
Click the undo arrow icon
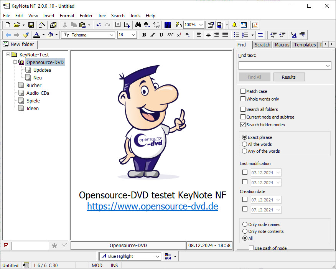(99, 25)
